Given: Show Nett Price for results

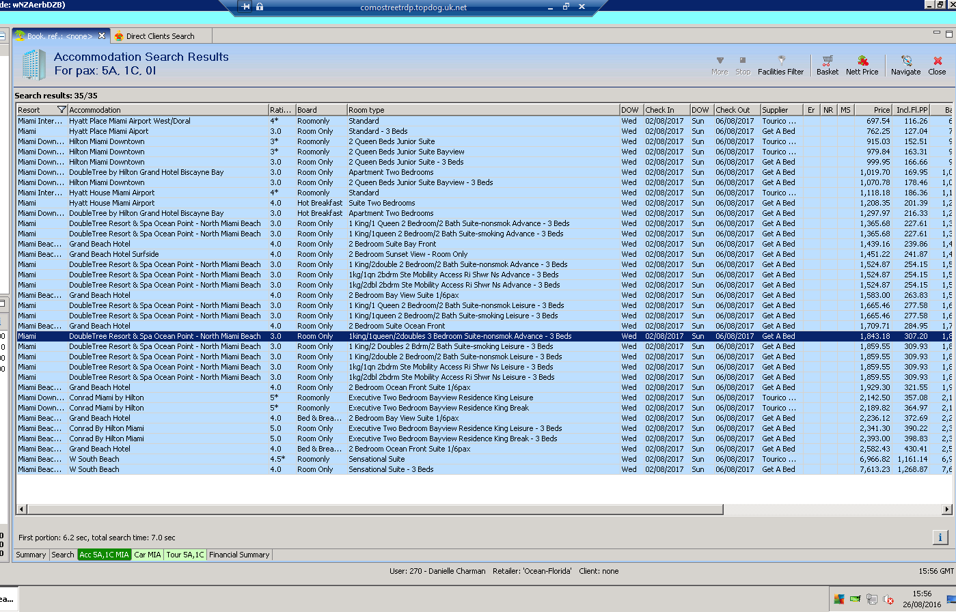Looking at the screenshot, I should point(862,66).
